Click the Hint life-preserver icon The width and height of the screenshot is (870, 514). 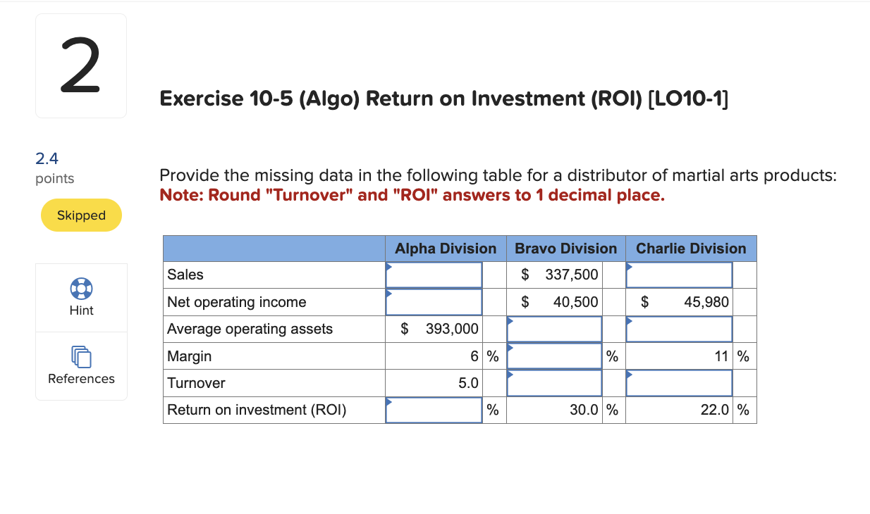pyautogui.click(x=81, y=289)
